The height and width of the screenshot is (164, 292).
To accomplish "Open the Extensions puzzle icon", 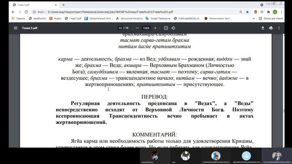I will pyautogui.click(x=268, y=12).
